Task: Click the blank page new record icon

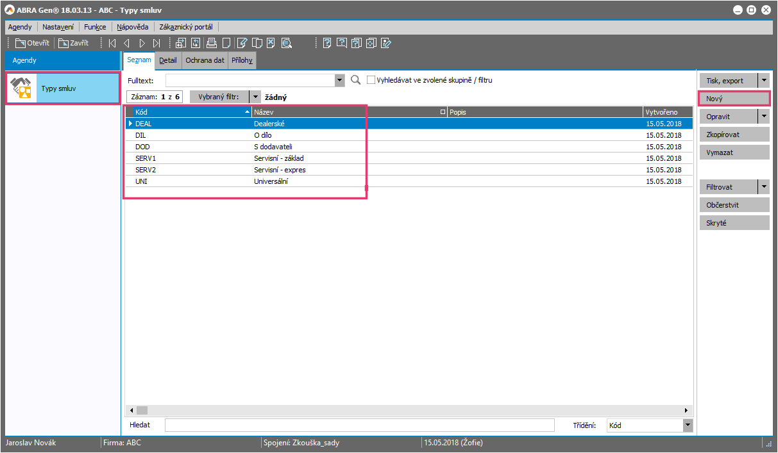Action: (226, 44)
